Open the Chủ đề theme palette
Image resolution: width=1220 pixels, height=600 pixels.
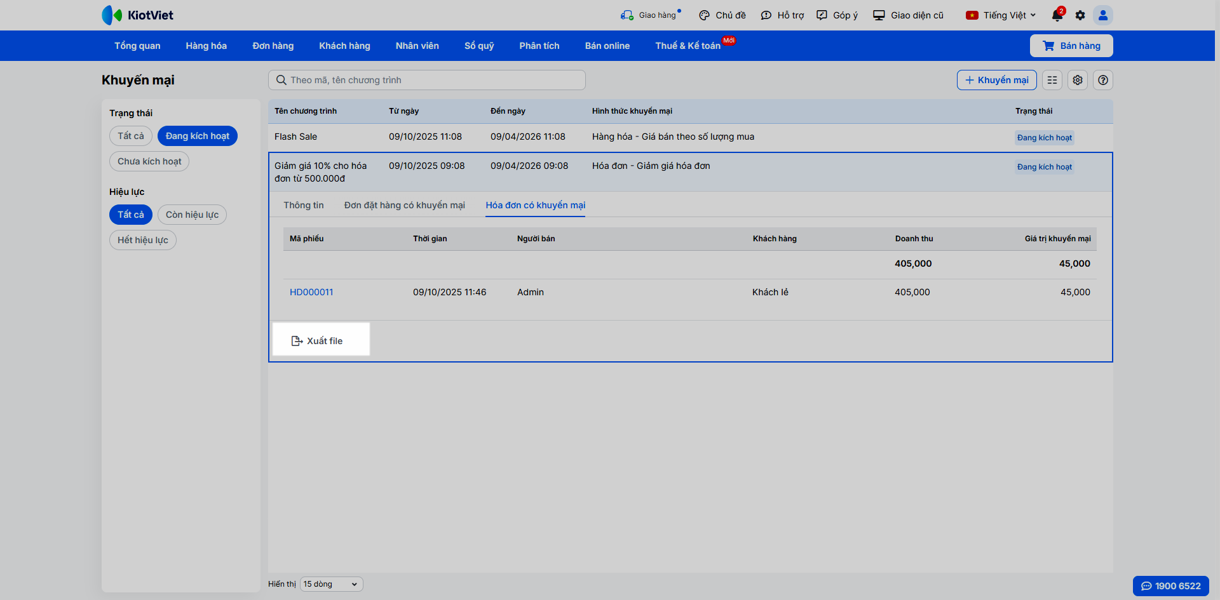point(722,15)
